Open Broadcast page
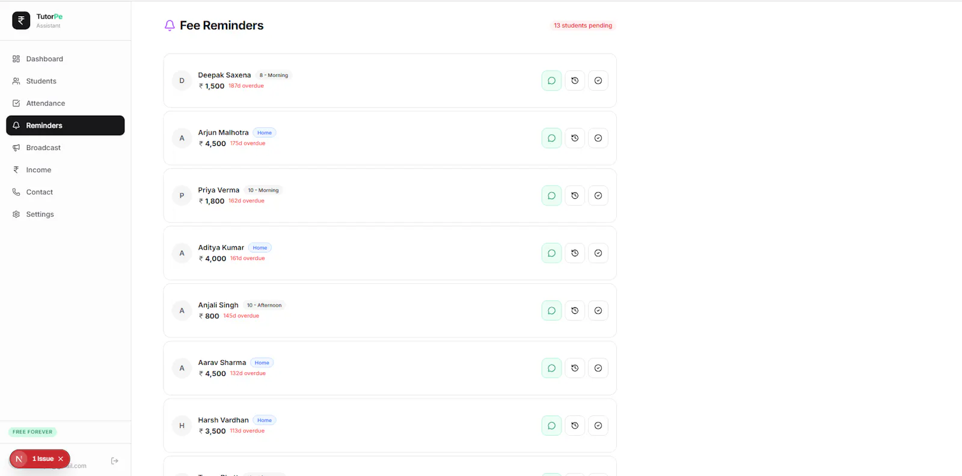 coord(66,148)
